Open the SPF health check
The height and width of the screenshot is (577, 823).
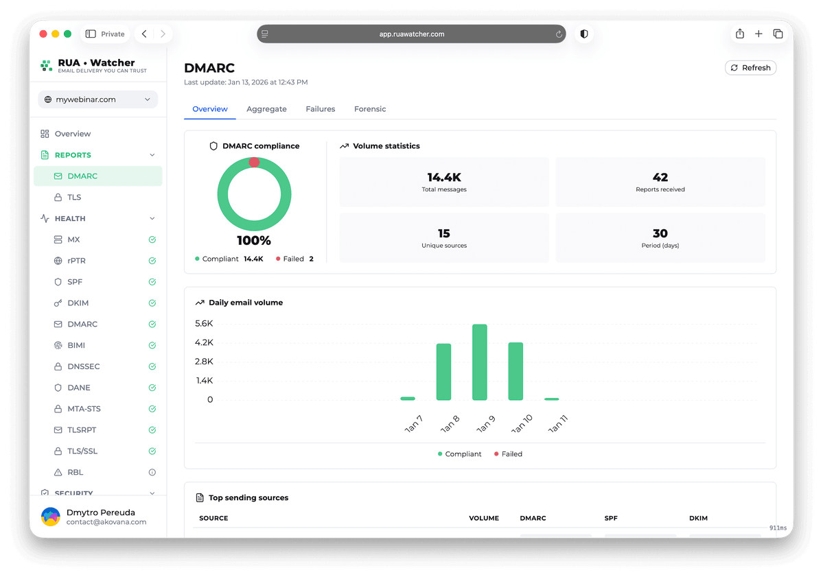(97, 282)
